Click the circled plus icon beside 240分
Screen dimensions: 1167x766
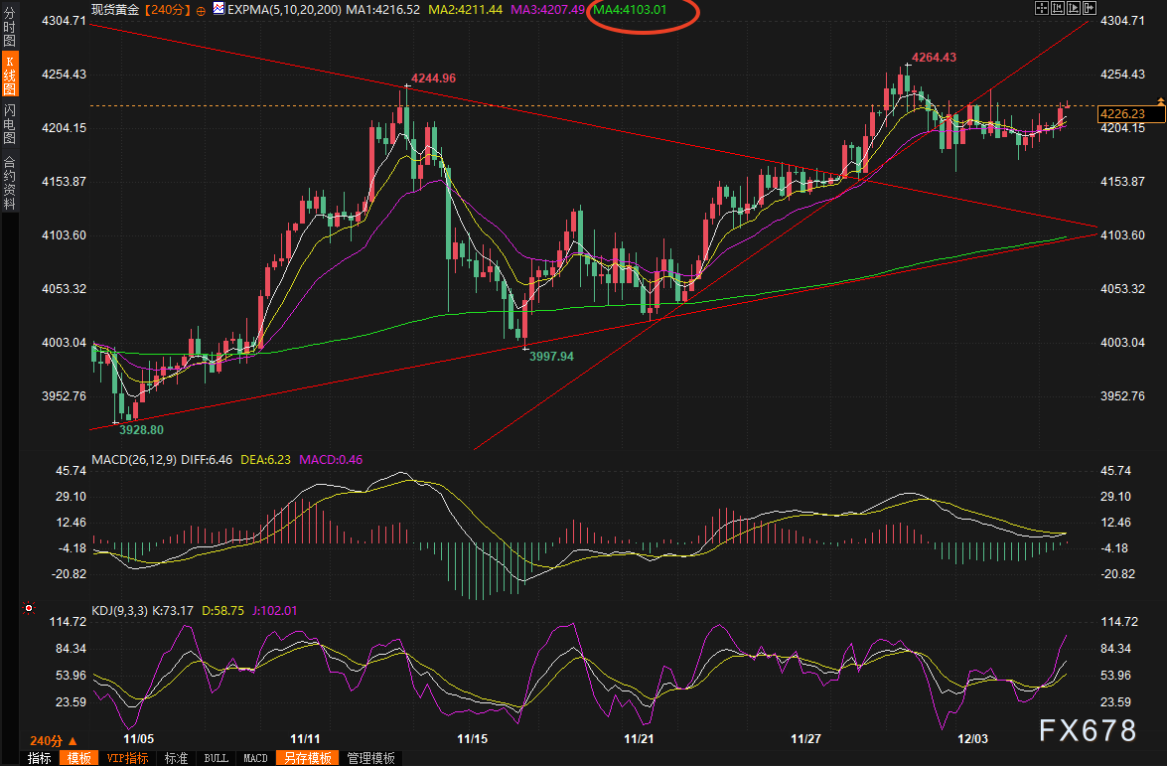tap(202, 9)
